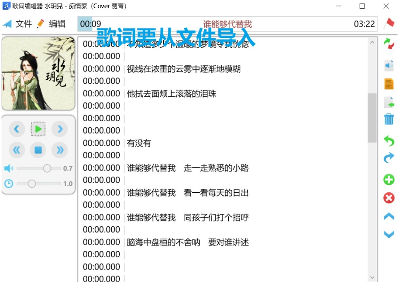Click the lyrics list vertical scrollbar
The width and height of the screenshot is (398, 282).
[372, 118]
